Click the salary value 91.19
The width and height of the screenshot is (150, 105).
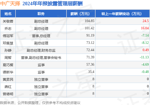90,35
